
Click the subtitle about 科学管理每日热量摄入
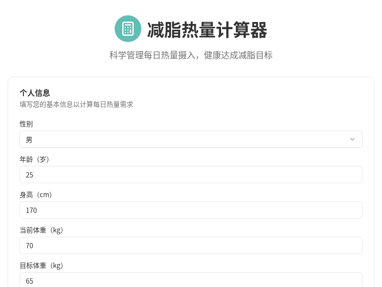pyautogui.click(x=191, y=55)
